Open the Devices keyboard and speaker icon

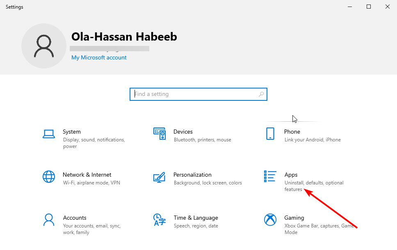click(160, 134)
